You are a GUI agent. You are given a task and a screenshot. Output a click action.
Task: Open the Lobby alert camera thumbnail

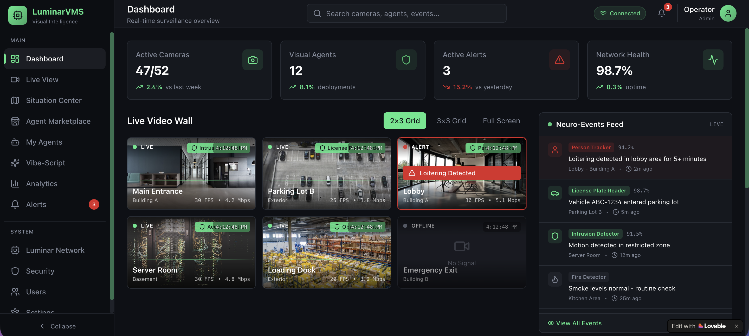click(x=461, y=186)
